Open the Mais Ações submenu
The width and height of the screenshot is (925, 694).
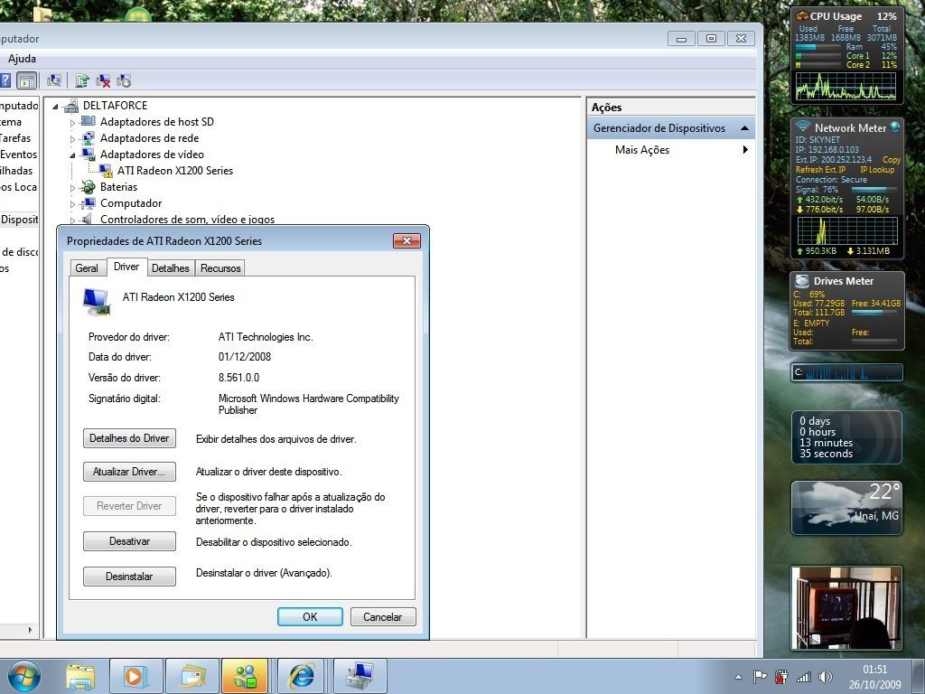click(671, 150)
